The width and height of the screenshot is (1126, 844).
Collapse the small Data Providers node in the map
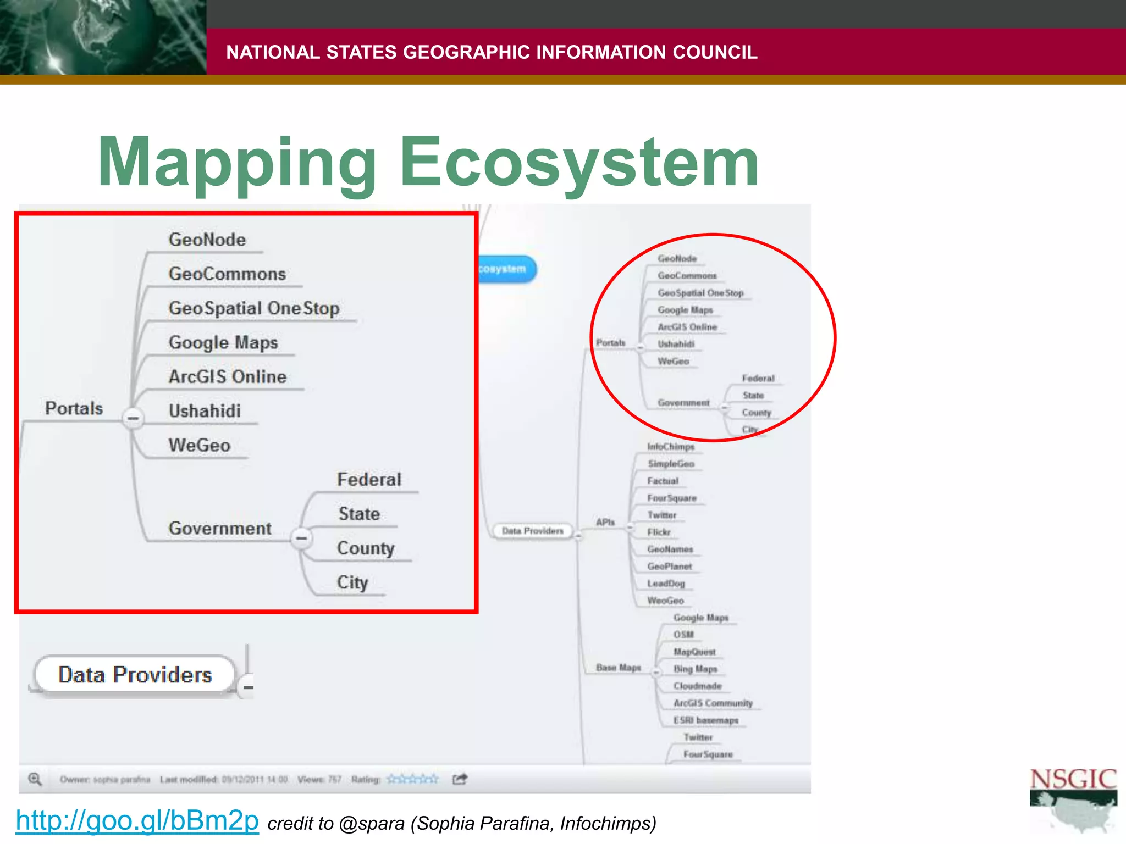[x=578, y=535]
